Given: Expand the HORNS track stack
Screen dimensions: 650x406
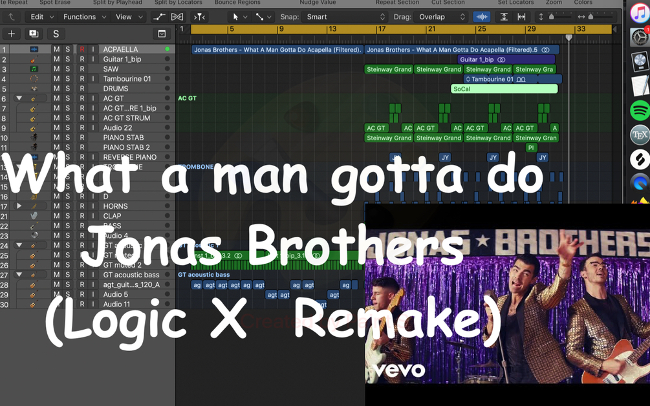Looking at the screenshot, I should [x=19, y=206].
